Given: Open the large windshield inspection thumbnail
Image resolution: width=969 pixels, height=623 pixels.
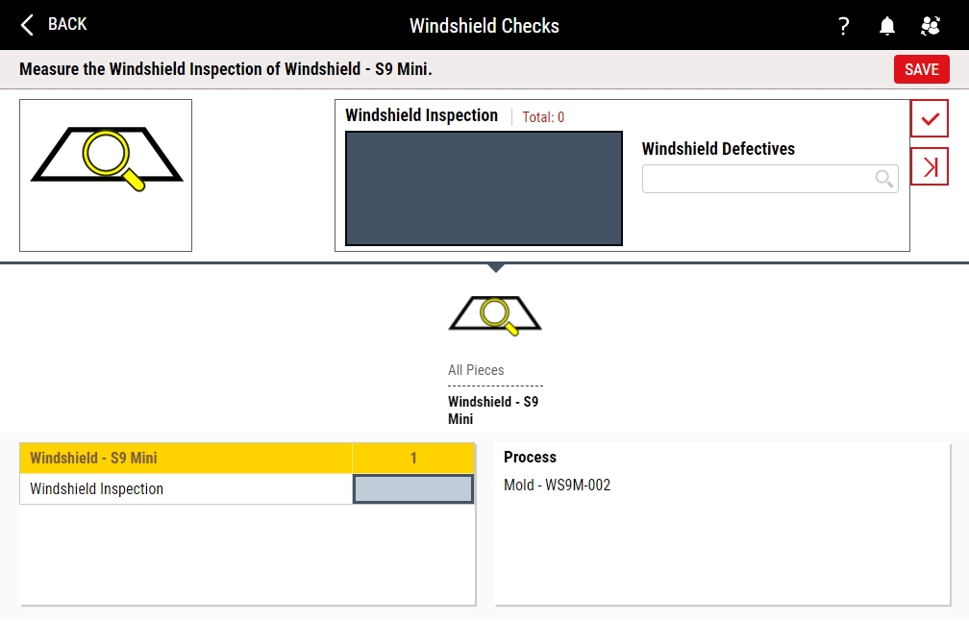Looking at the screenshot, I should pyautogui.click(x=106, y=175).
